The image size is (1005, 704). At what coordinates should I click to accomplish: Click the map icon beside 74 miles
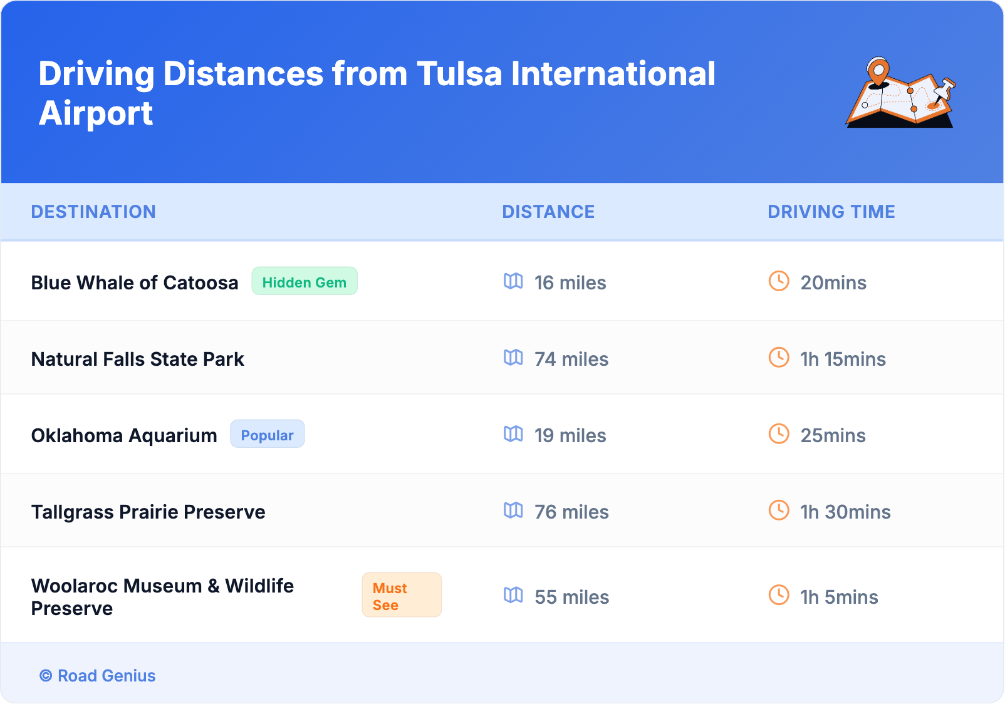(x=513, y=358)
